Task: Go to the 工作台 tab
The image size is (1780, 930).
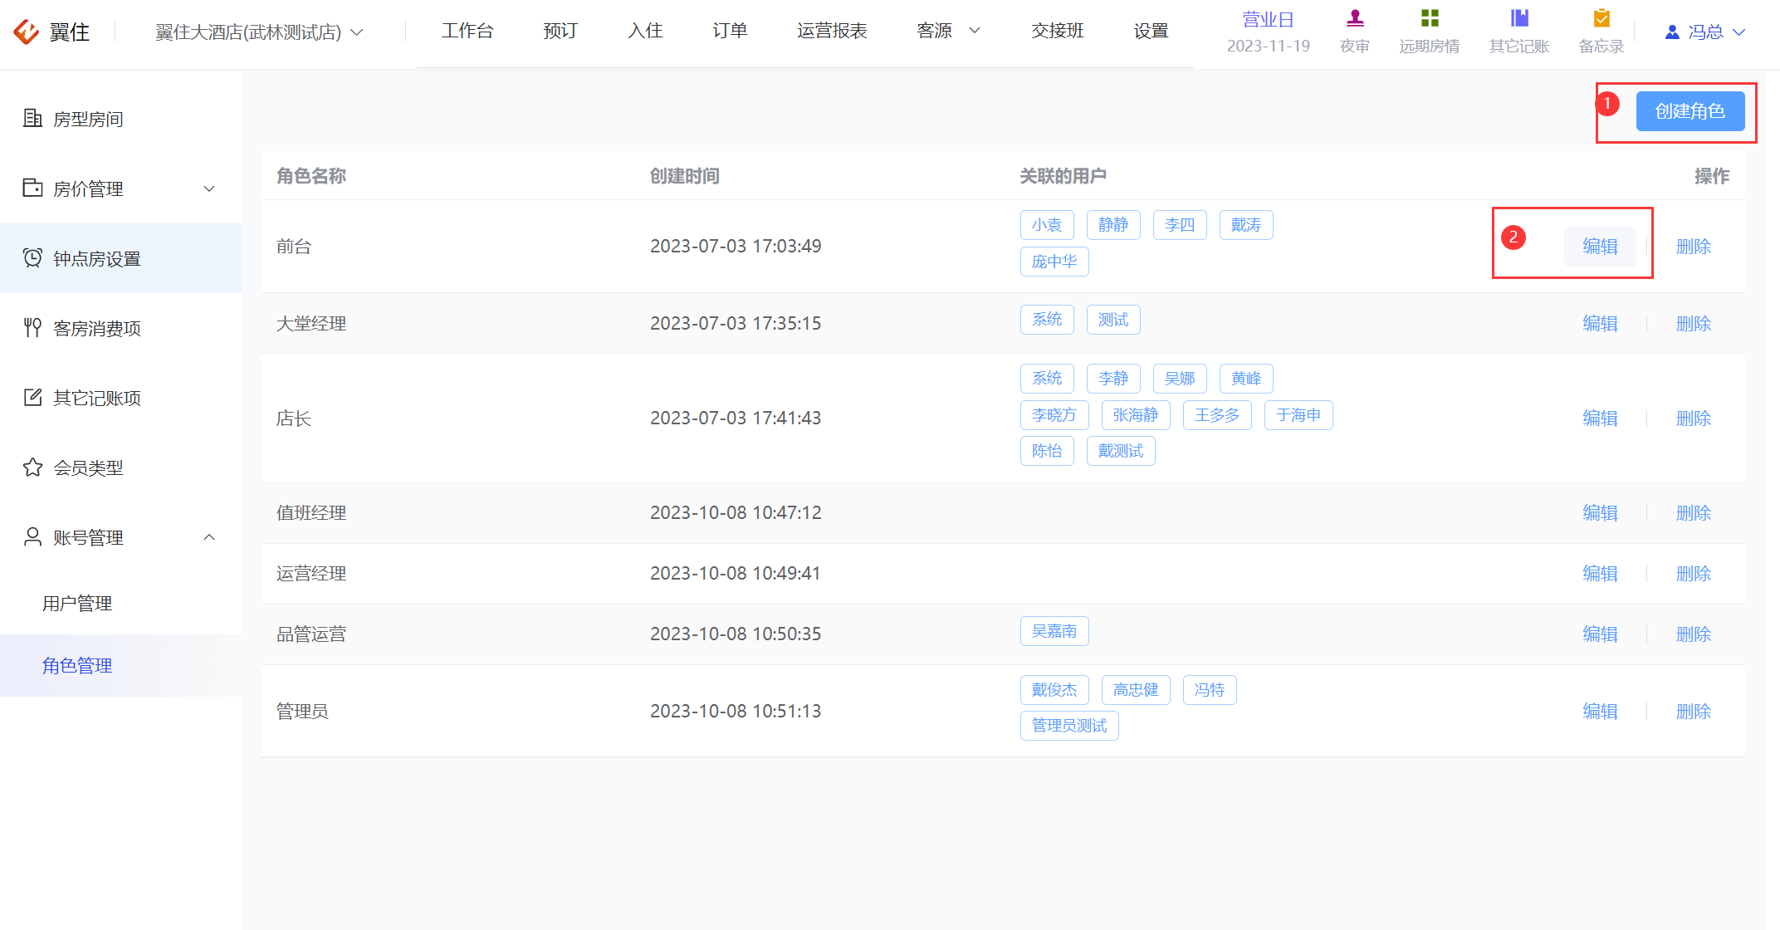Action: 467,31
